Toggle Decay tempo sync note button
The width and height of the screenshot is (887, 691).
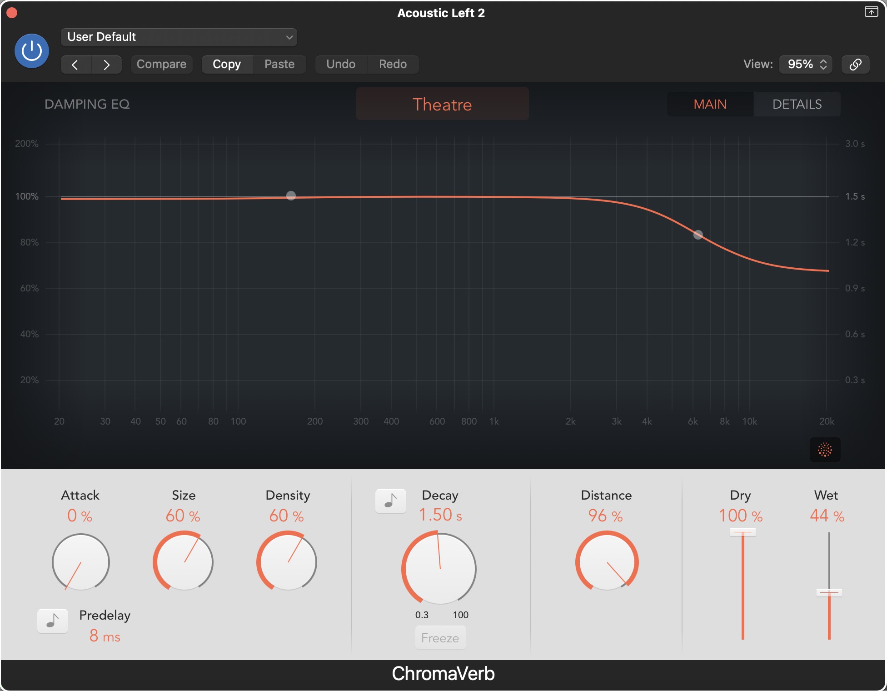391,501
